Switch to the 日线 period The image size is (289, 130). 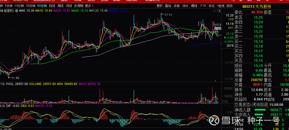52,6
